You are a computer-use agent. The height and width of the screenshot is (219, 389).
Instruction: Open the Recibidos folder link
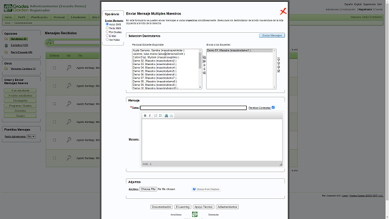coord(19,39)
